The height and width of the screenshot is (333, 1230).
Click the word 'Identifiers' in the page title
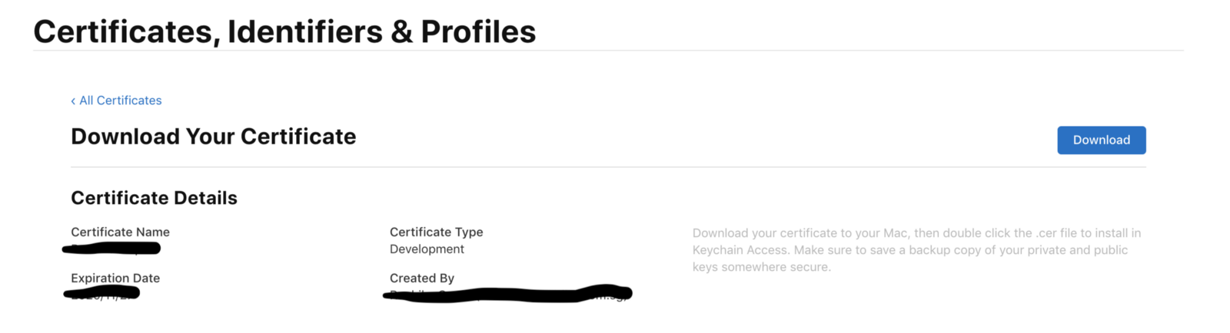pyautogui.click(x=305, y=31)
